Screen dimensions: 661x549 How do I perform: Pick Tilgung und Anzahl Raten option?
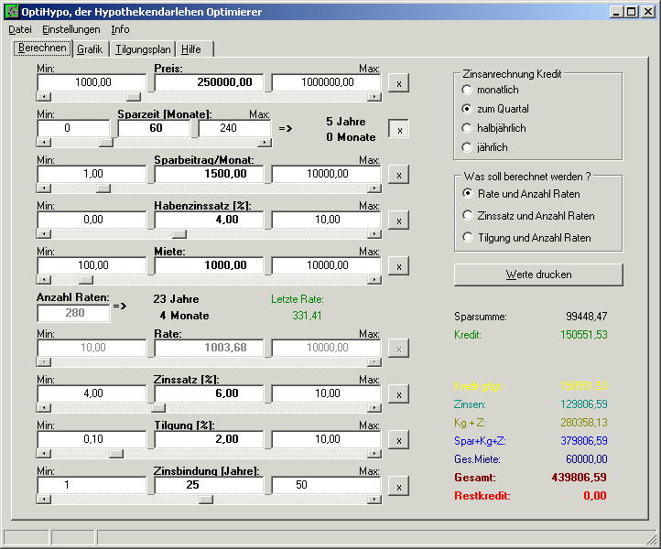pyautogui.click(x=468, y=238)
